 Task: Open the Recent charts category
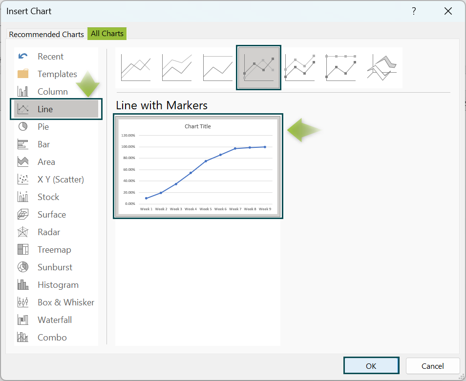(56, 57)
